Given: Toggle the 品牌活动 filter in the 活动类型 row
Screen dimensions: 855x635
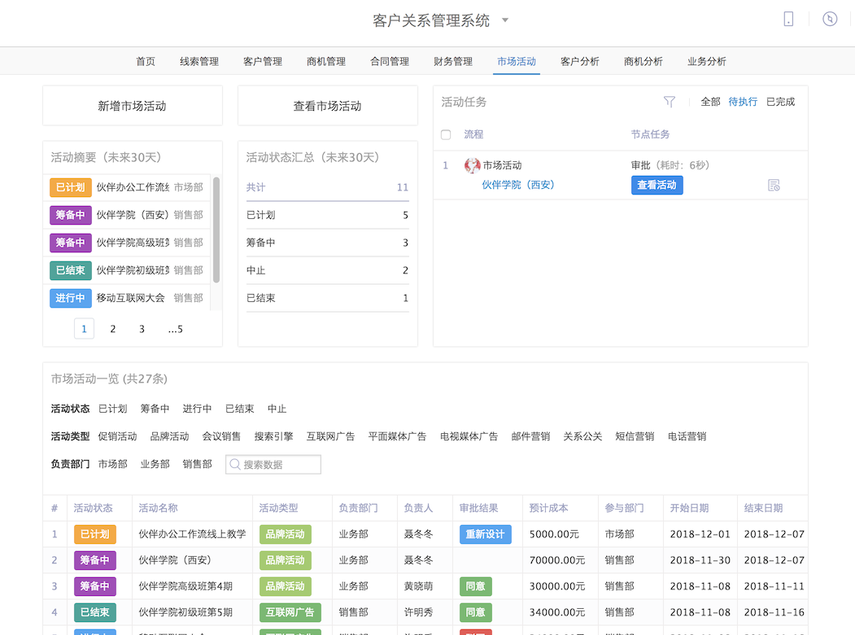Looking at the screenshot, I should [169, 436].
